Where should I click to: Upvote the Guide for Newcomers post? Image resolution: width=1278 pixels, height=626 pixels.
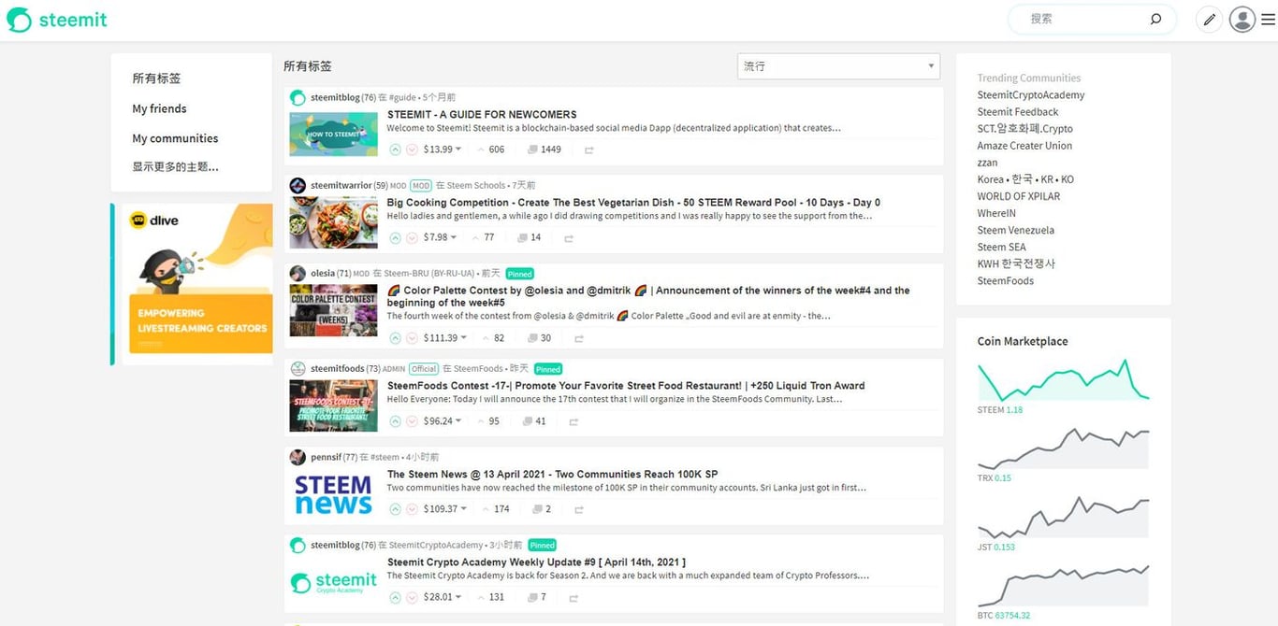(395, 149)
